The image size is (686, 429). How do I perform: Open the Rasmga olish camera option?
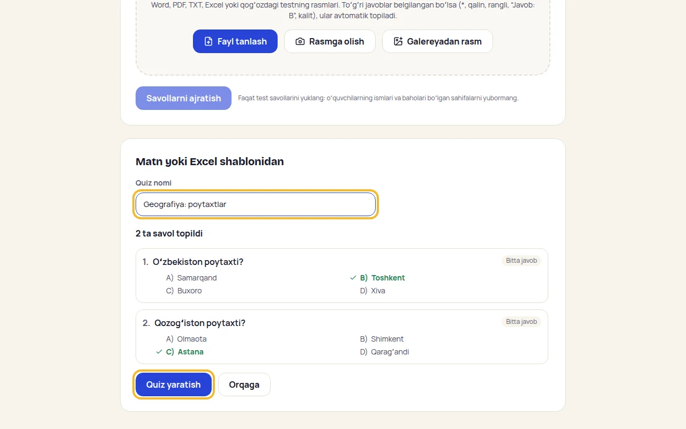tap(330, 41)
